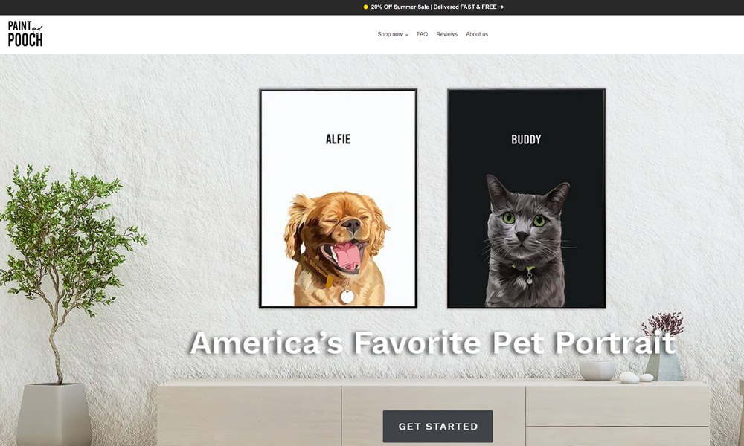Visit the About us link
The height and width of the screenshot is (446, 744).
click(476, 34)
